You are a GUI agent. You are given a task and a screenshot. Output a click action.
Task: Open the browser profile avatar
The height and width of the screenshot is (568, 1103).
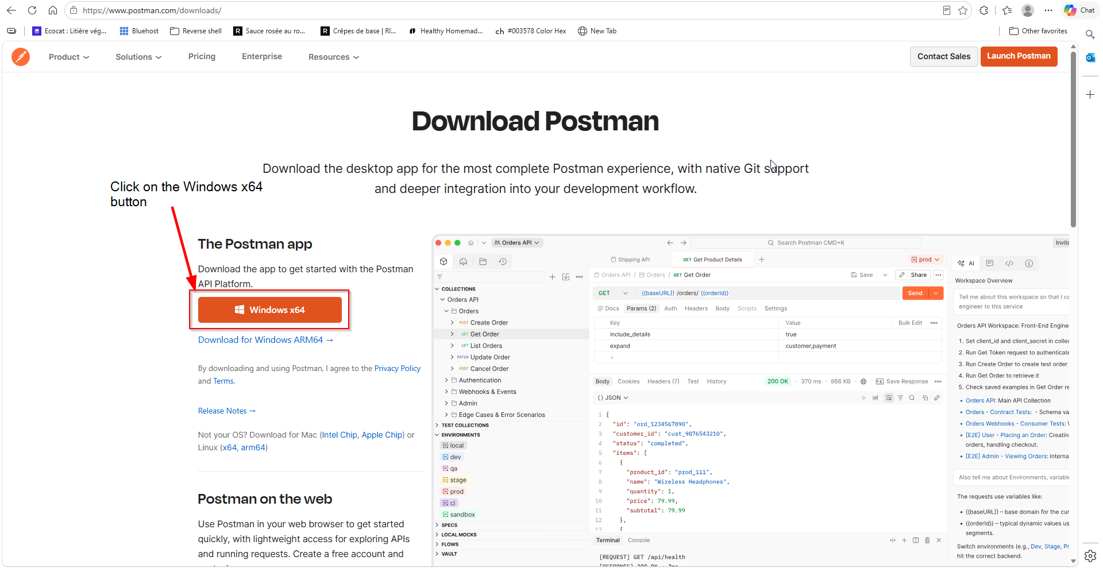tap(1028, 10)
